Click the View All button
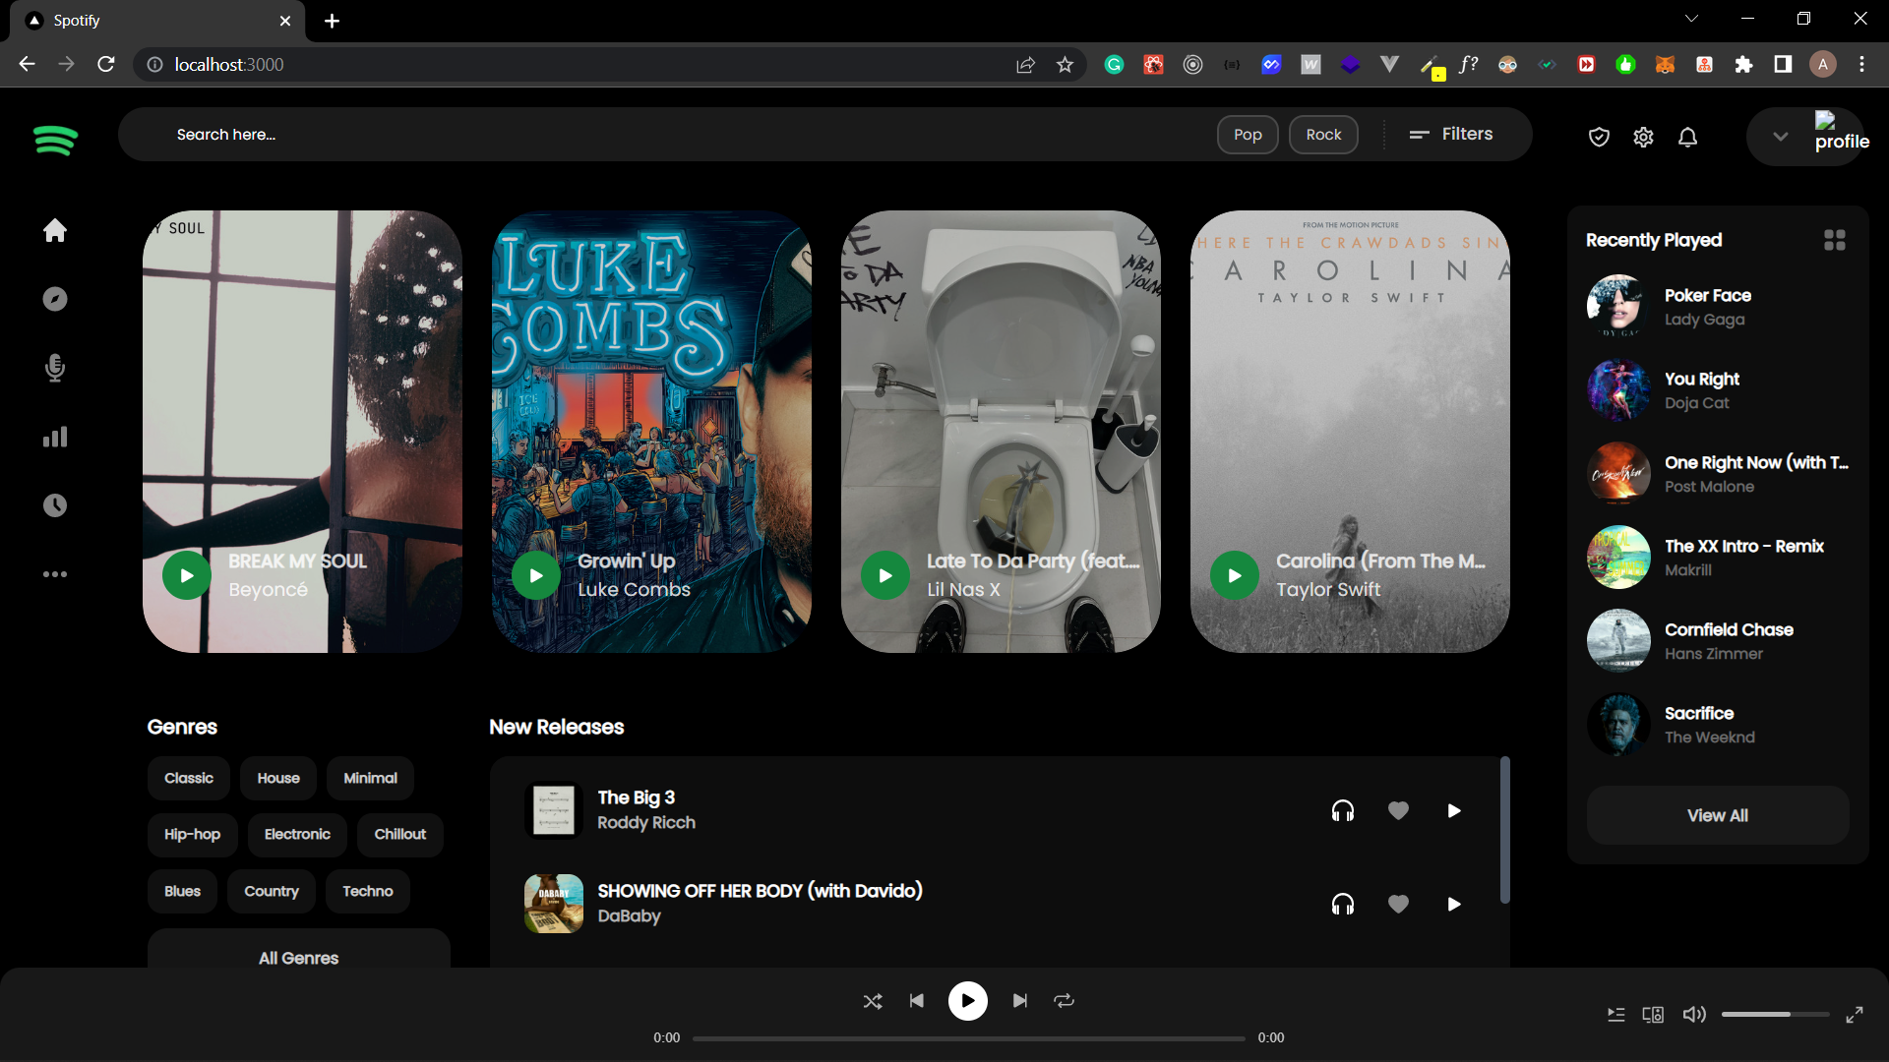This screenshot has height=1062, width=1889. click(x=1717, y=814)
